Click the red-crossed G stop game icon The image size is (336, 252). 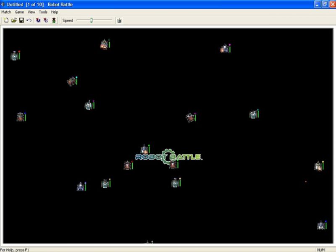coord(46,20)
